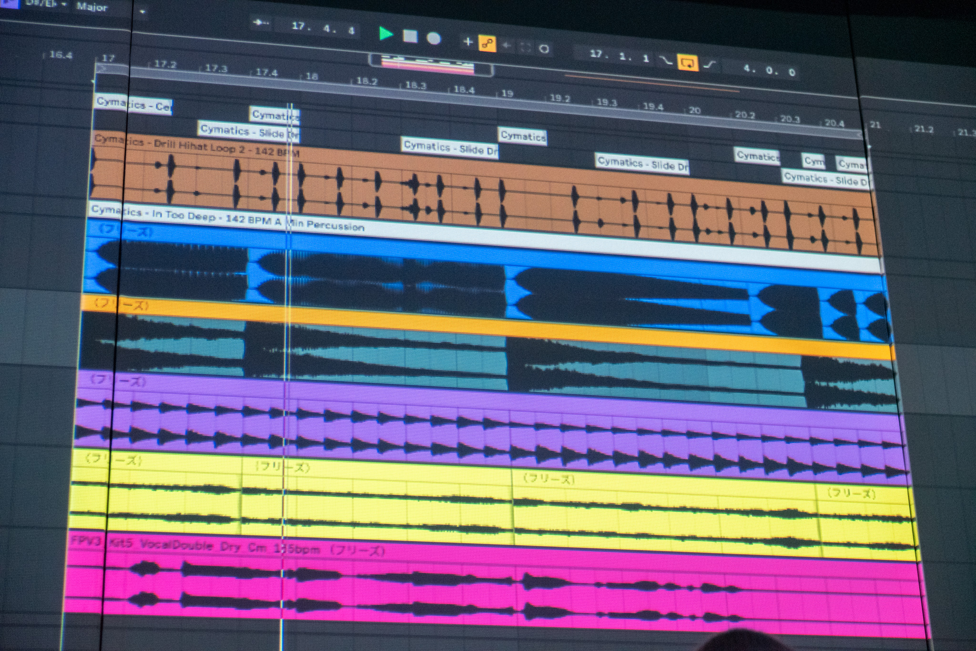The image size is (976, 651).
Task: Toggle the Punch-In switch
Action: (665, 60)
